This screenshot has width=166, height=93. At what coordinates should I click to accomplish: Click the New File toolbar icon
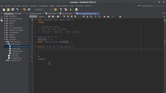(4, 10)
